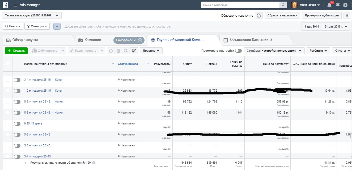This screenshot has height=175, width=352.
Task: Open the Тестовый аккаунт account dropdown
Action: click(x=32, y=16)
